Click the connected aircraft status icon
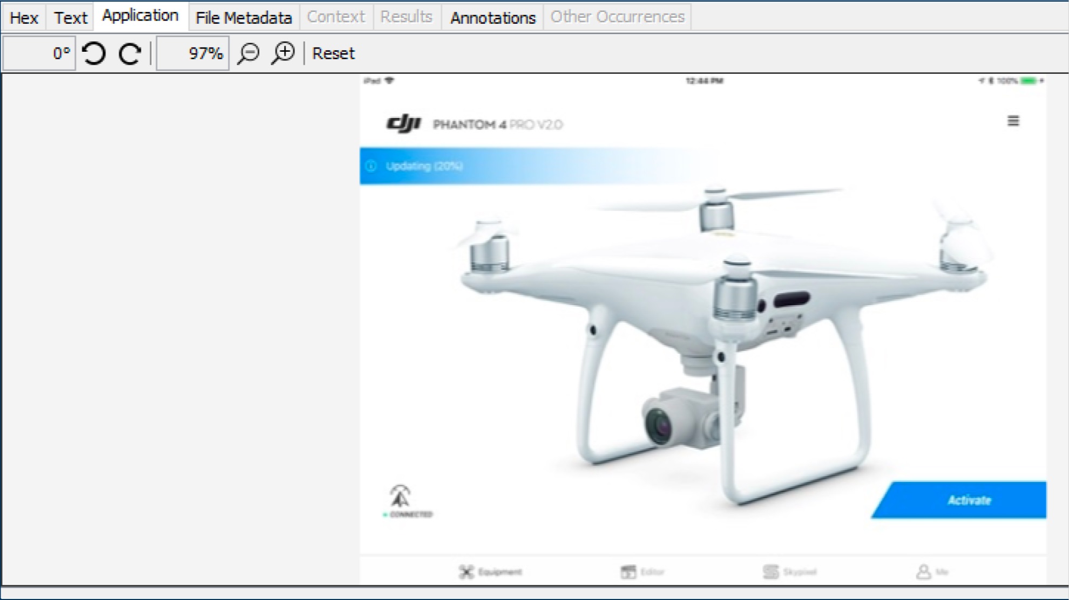Screen dimensions: 1069x600 (x=400, y=496)
